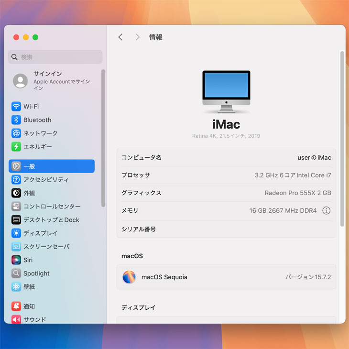Screen dimensions: 349x349
Task: Click the コンピュータ名 value field
Action: [314, 158]
